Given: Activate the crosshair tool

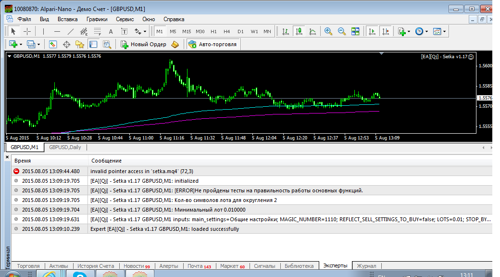Looking at the screenshot, I should (x=27, y=31).
